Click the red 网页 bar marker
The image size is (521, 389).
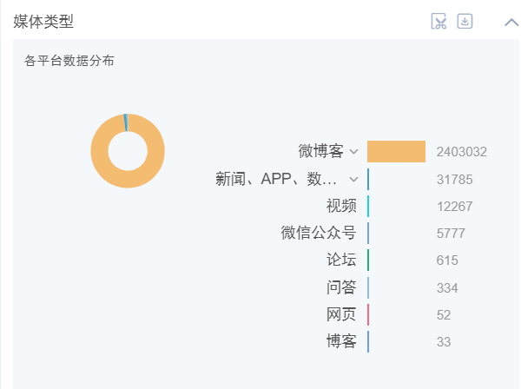[x=368, y=314]
